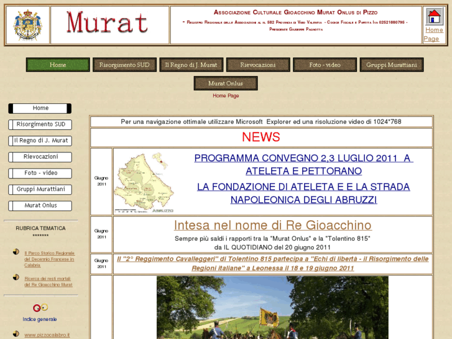Screen dimensions: 452x339
Task: Click sidebar Gruppi Murattiani button
Action: tap(40, 189)
